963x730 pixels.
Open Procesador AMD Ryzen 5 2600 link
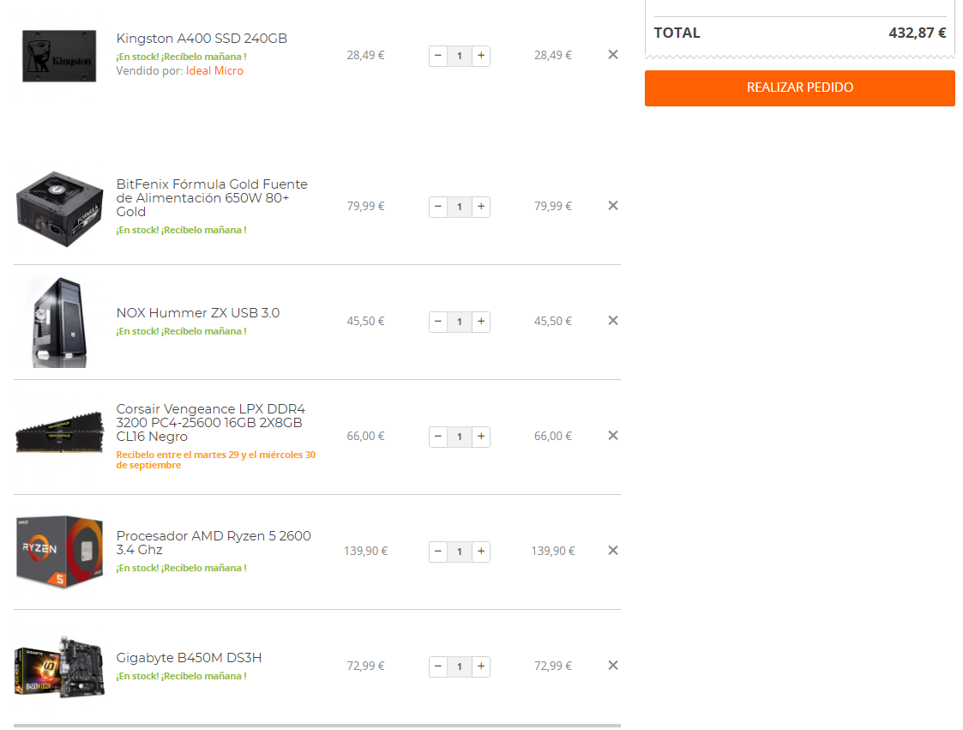(x=214, y=543)
